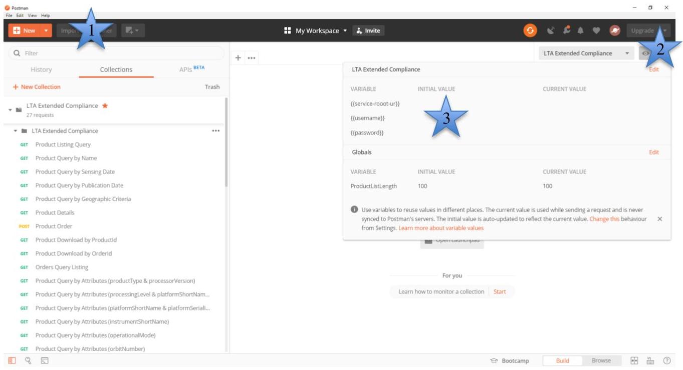Open Find and Replace magnifier icon
Screen dimensions: 683x370
coord(28,360)
